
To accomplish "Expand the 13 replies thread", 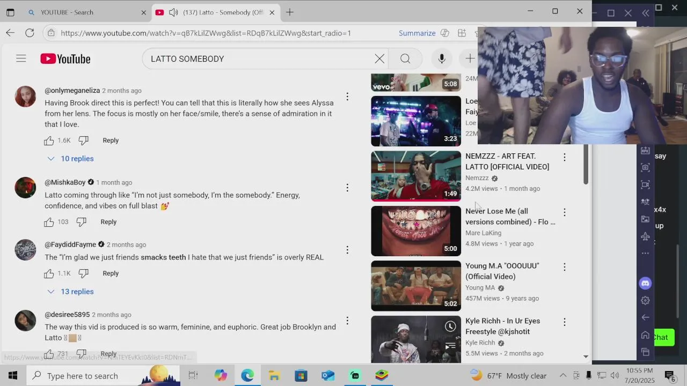I will 70,292.
